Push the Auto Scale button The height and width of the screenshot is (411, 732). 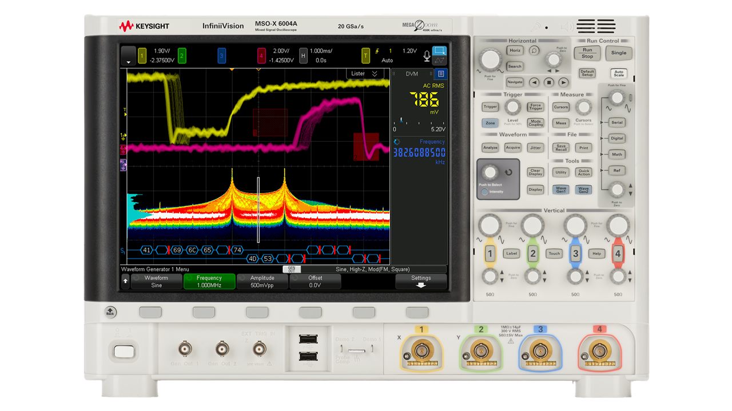tap(619, 74)
